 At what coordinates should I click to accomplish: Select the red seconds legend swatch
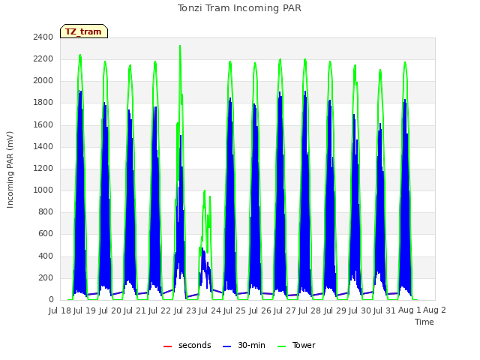(x=167, y=346)
